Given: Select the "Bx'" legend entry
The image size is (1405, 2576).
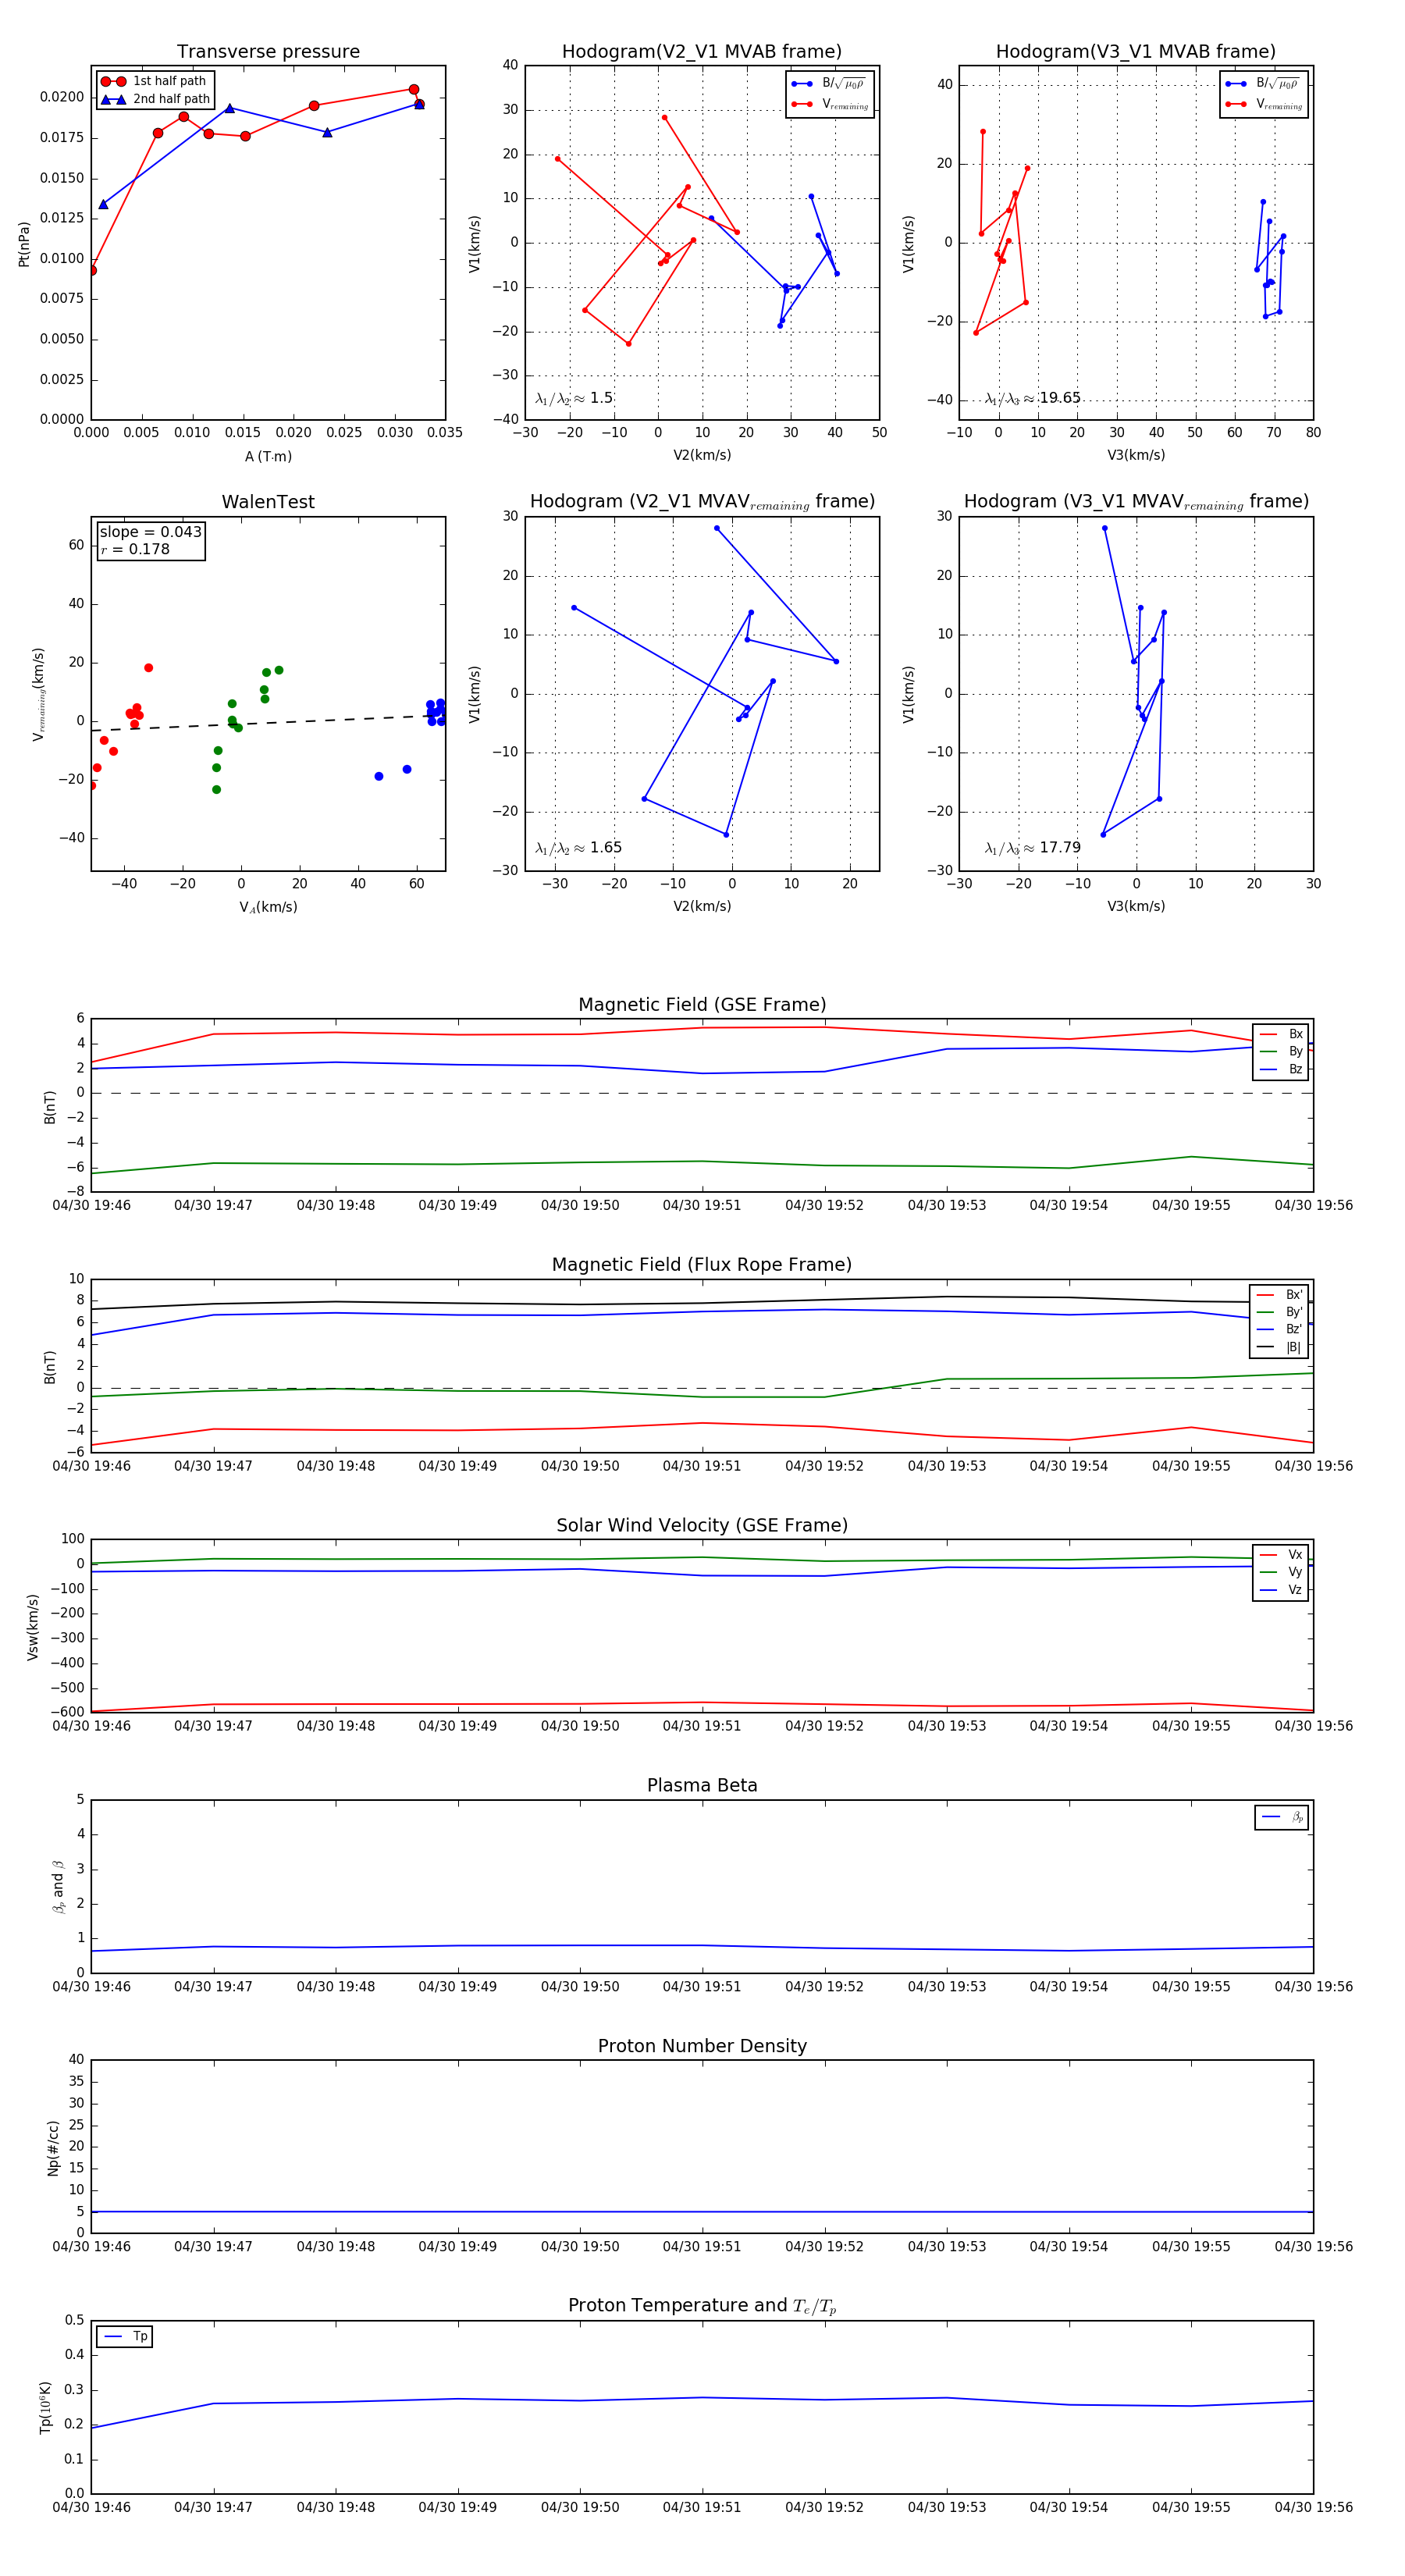Looking at the screenshot, I should click(x=1280, y=1294).
